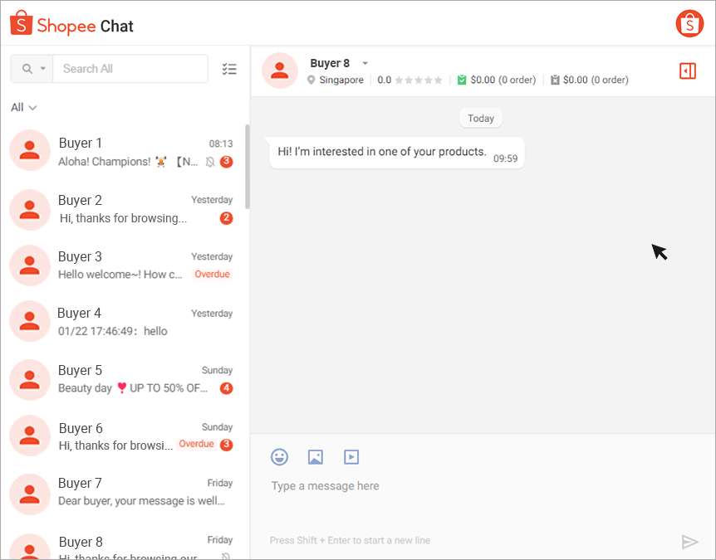Screen dimensions: 716x560
Task: Open the emoji picker in the chat composer
Action: pos(279,456)
